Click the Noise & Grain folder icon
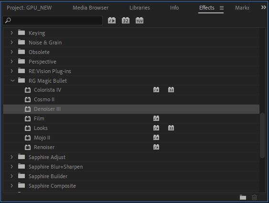 point(22,42)
